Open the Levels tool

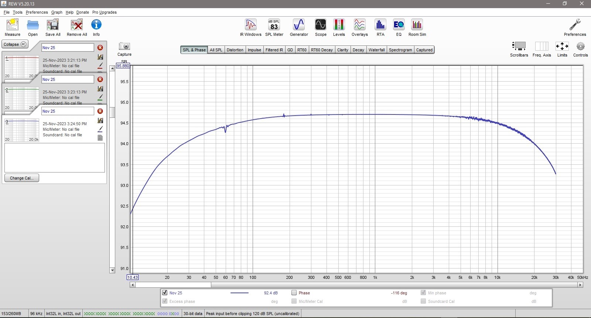(339, 25)
